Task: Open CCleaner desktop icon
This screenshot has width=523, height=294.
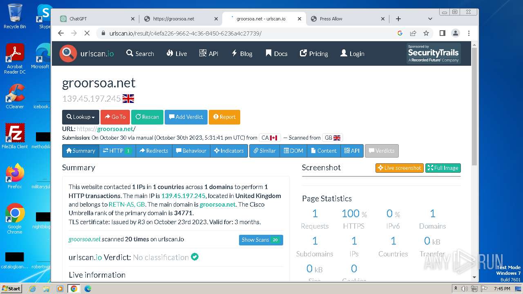Action: [x=15, y=96]
